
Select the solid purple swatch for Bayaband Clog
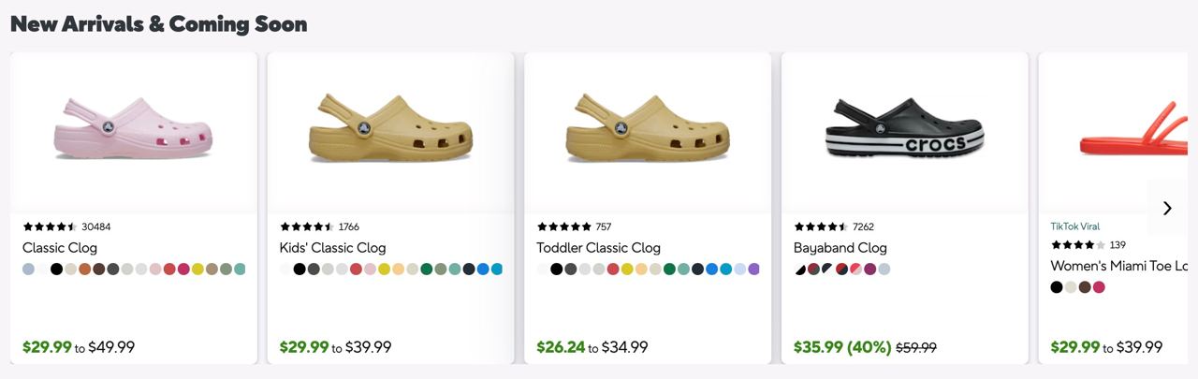point(870,270)
